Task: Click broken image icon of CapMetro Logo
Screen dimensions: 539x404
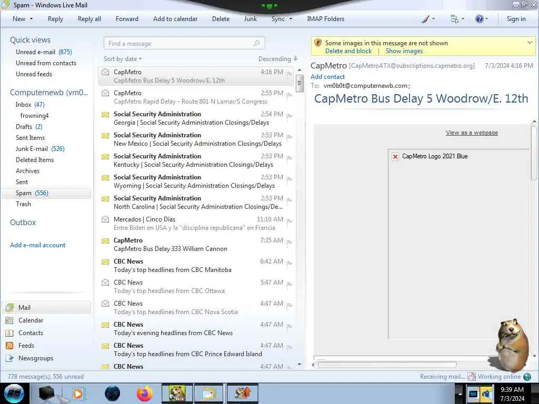Action: [x=395, y=157]
